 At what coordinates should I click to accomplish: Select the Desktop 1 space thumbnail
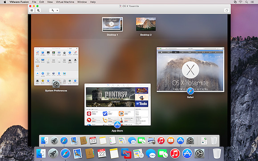pos(113,24)
